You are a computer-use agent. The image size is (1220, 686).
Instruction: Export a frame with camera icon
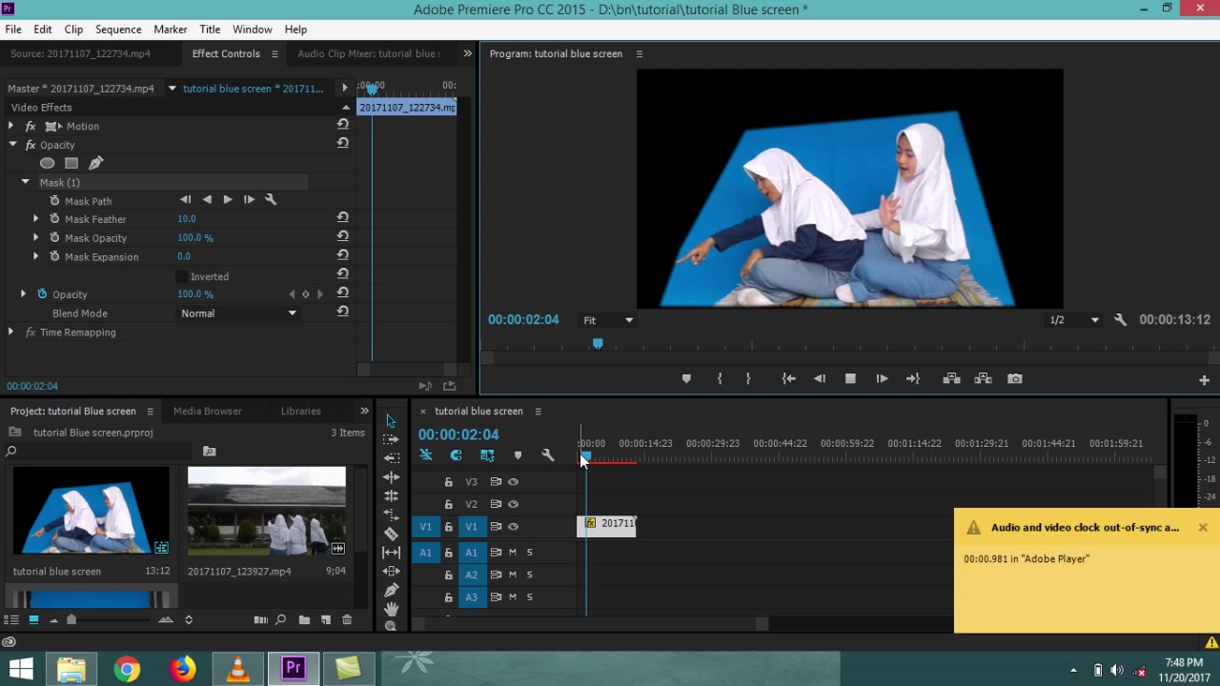click(x=1015, y=379)
